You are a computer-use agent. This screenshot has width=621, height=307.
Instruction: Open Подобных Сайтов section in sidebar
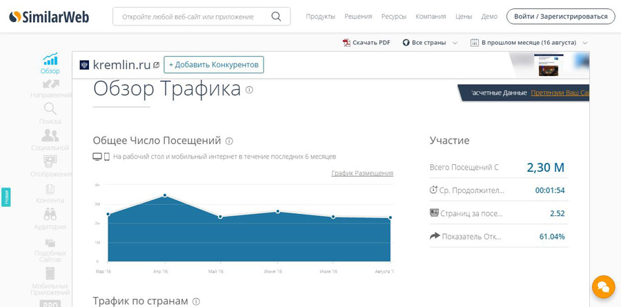pyautogui.click(x=50, y=250)
